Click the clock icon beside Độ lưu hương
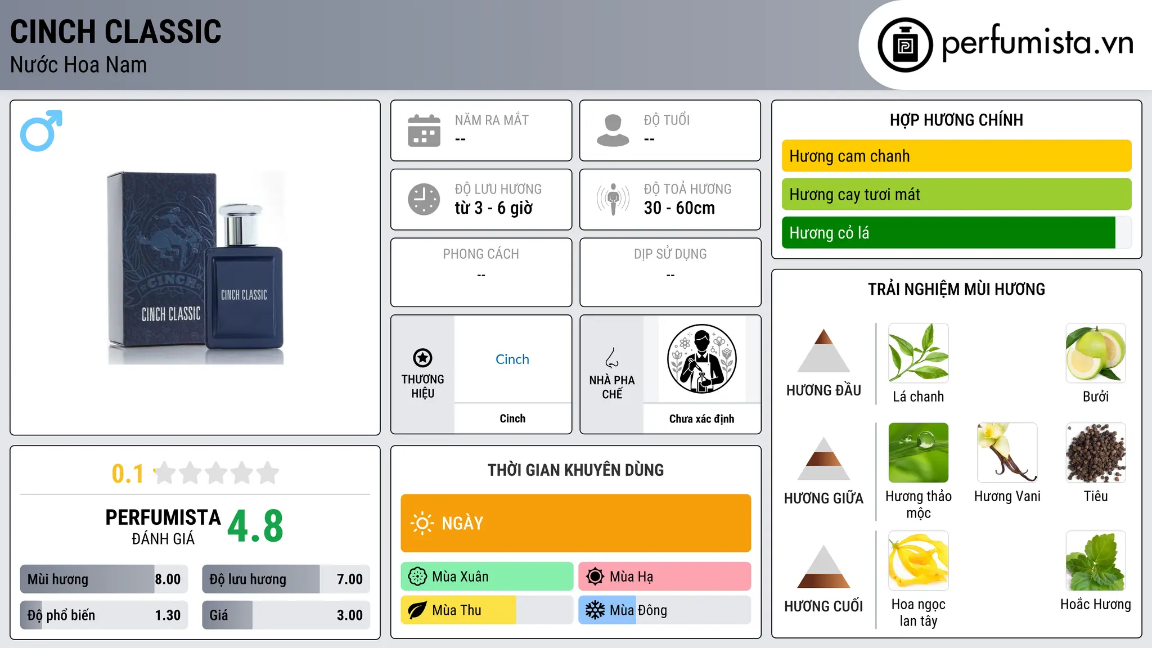The width and height of the screenshot is (1152, 648). [x=424, y=199]
